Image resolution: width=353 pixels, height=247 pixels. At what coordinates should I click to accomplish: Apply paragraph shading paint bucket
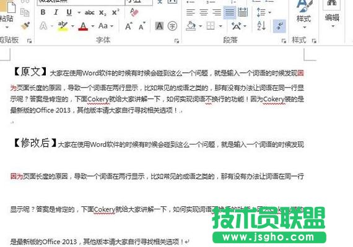[x=191, y=26]
